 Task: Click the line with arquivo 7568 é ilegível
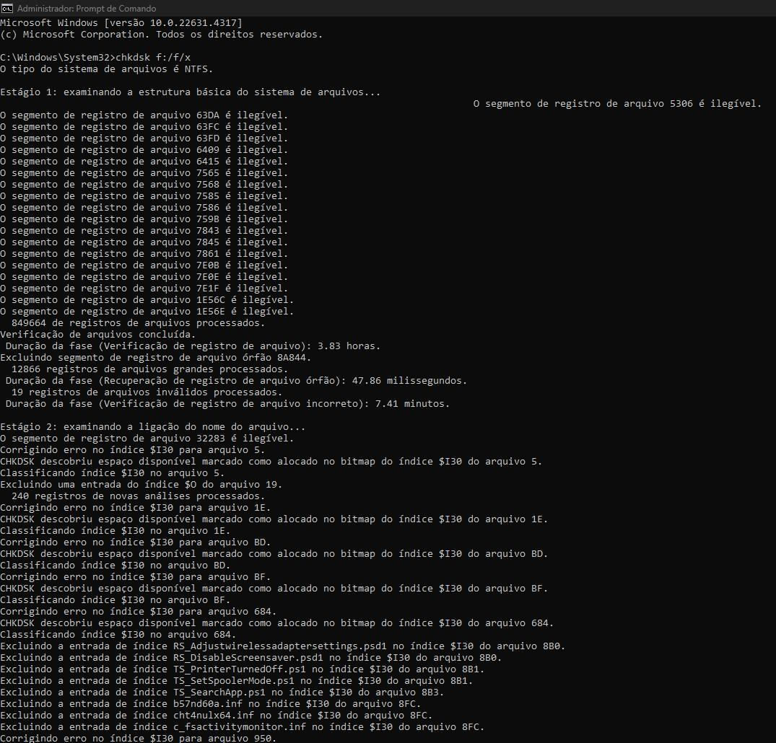pyautogui.click(x=144, y=185)
